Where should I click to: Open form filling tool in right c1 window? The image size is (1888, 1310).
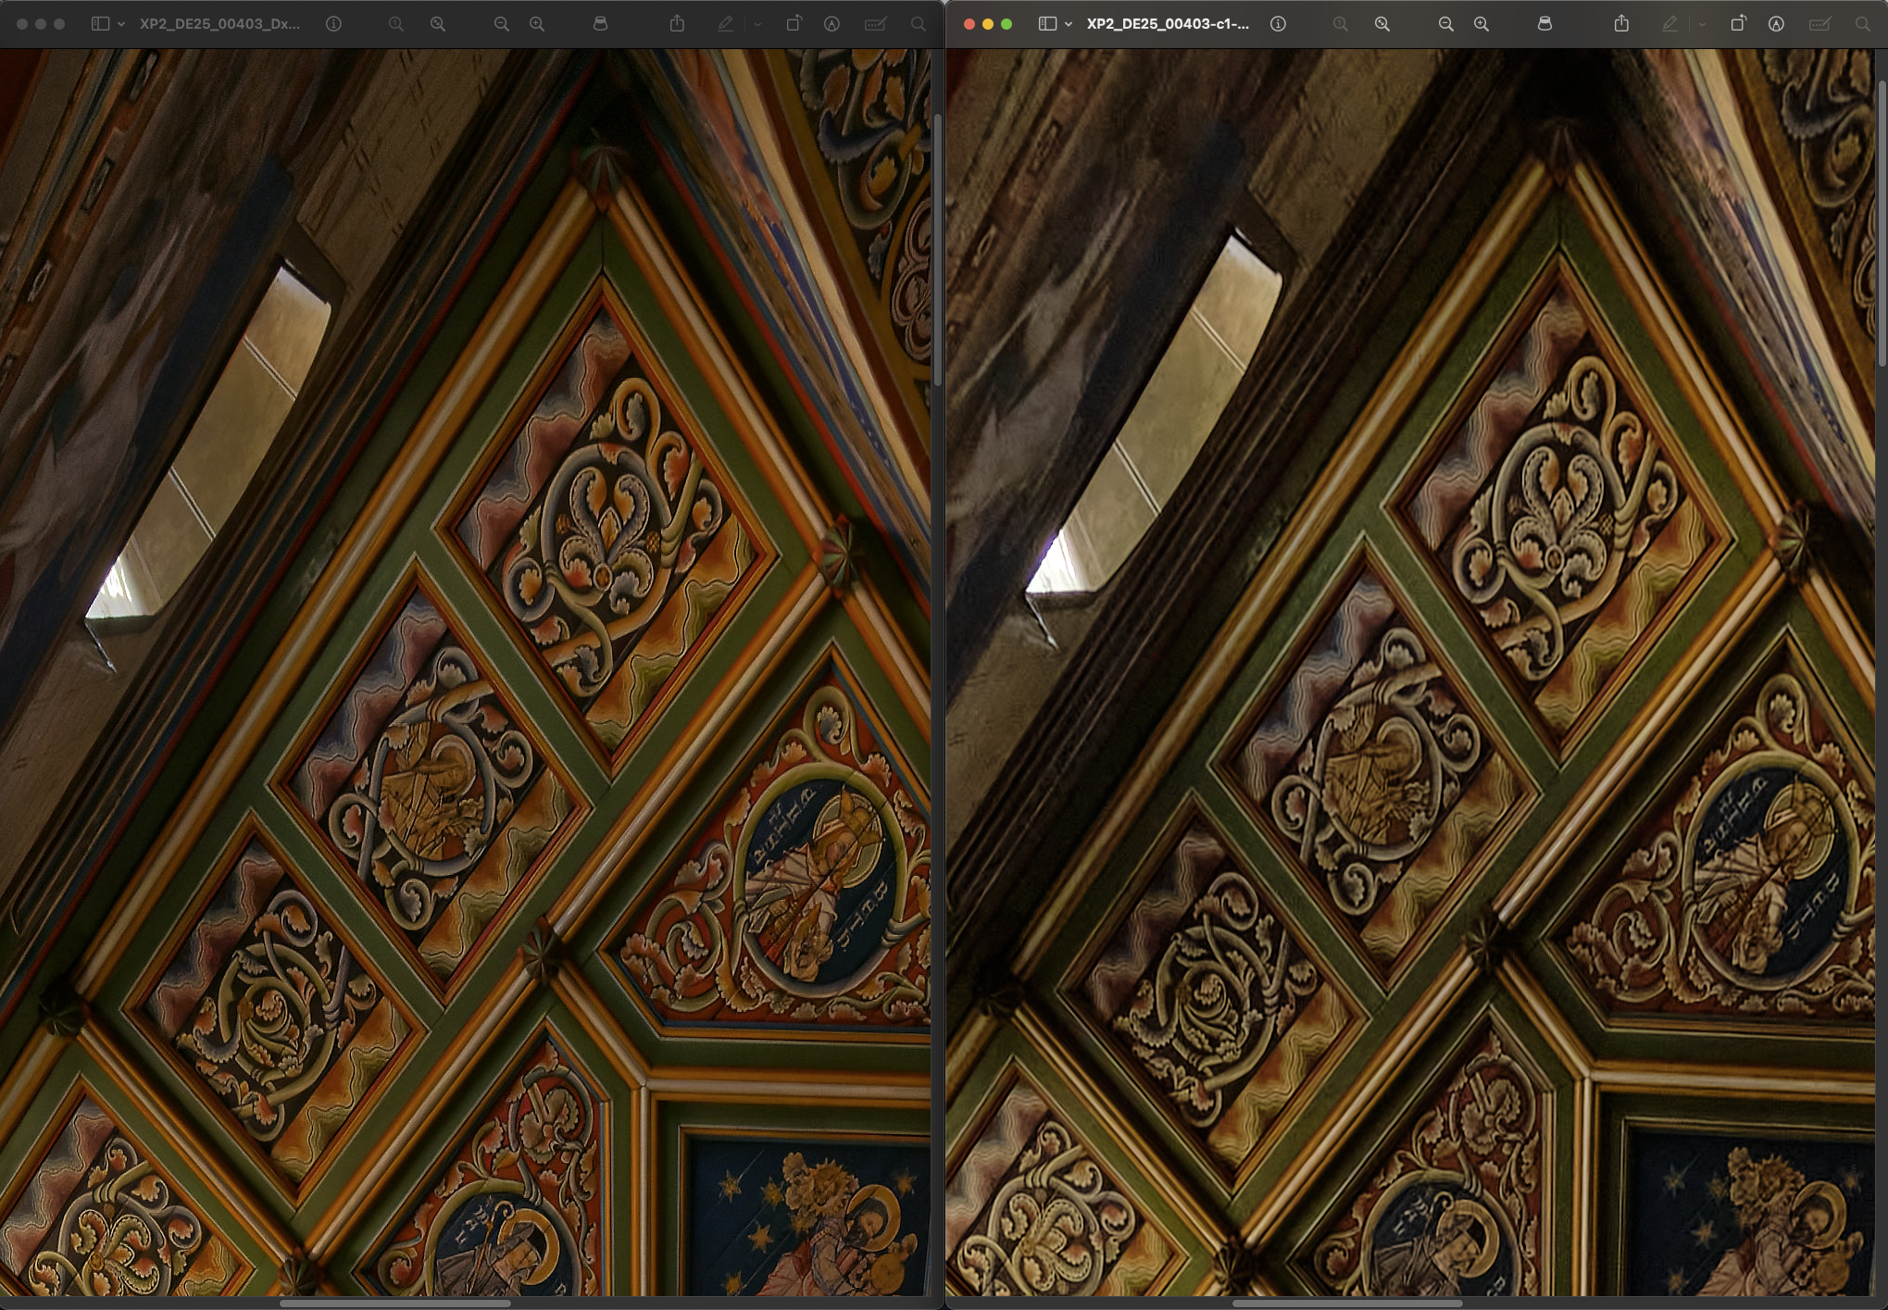(x=1819, y=24)
